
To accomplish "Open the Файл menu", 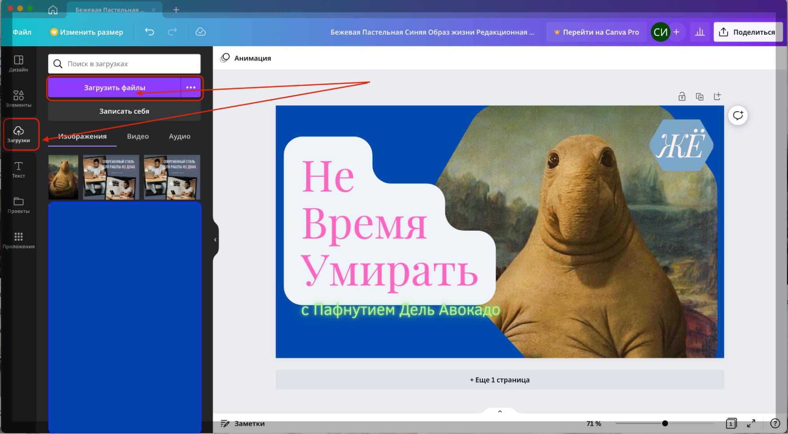I will point(22,32).
